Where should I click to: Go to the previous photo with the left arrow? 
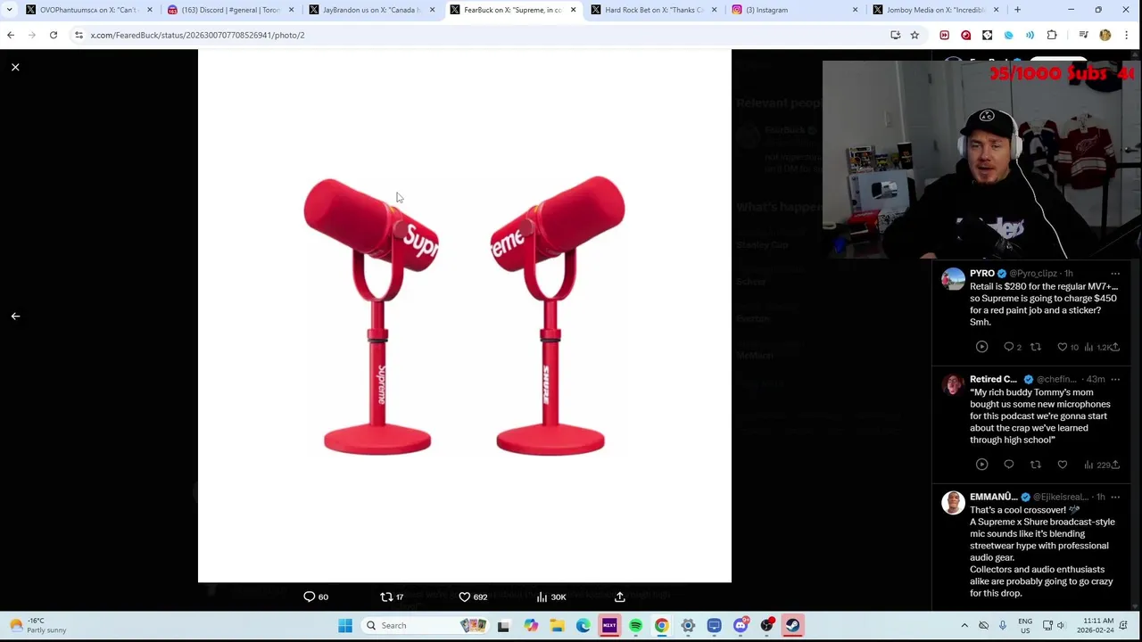15,316
